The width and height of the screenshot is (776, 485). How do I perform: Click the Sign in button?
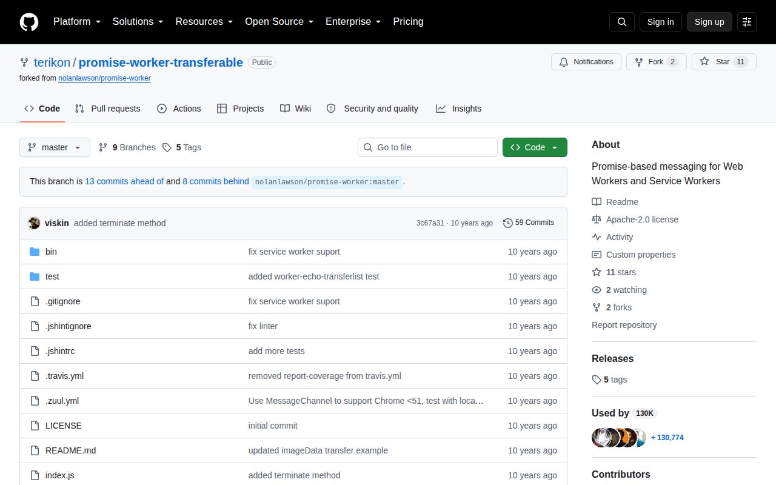tap(660, 22)
